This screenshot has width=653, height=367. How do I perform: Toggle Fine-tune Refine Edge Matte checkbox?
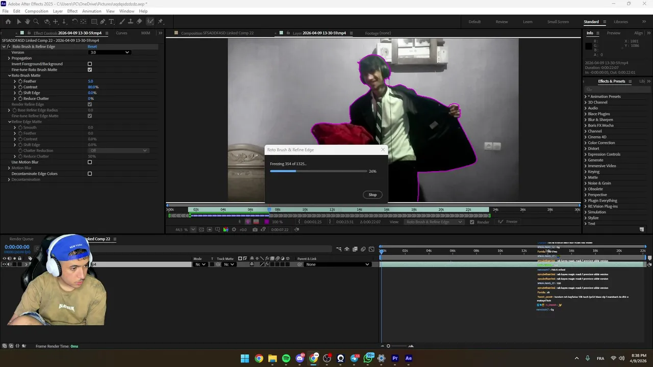pyautogui.click(x=90, y=116)
